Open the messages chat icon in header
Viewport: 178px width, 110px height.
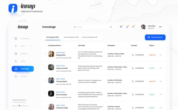tap(121, 27)
